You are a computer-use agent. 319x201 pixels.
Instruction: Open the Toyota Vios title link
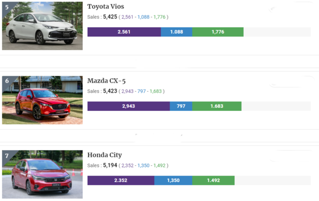(x=106, y=6)
